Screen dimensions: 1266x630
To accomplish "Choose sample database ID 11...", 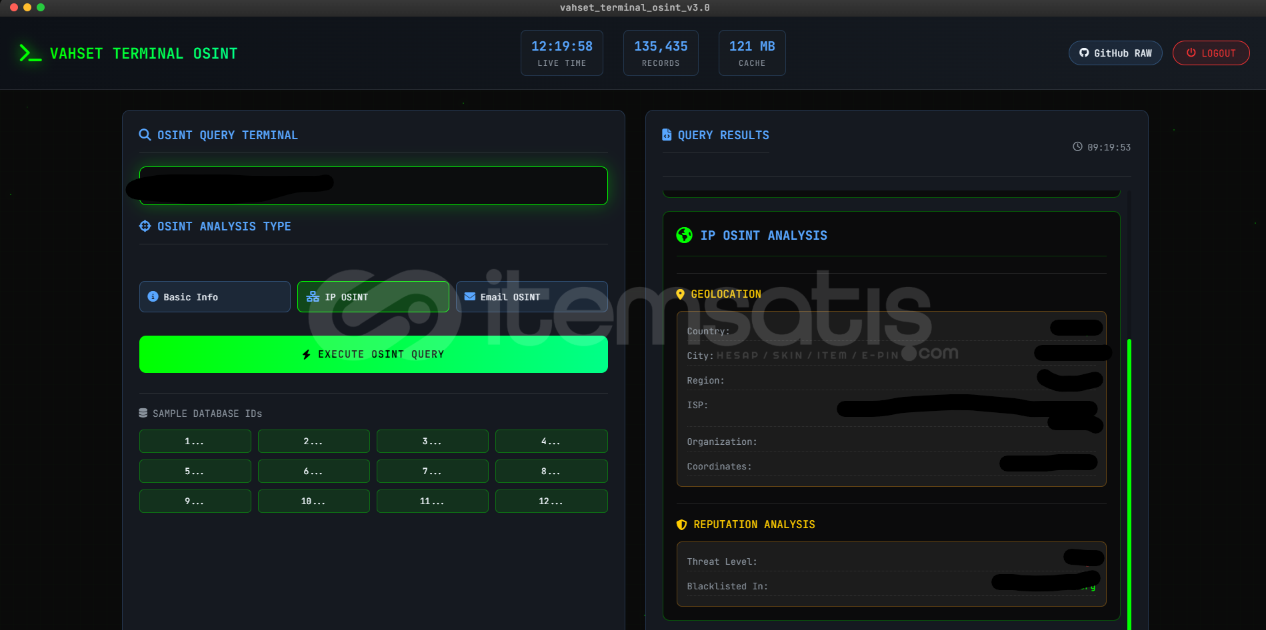I will tap(433, 501).
